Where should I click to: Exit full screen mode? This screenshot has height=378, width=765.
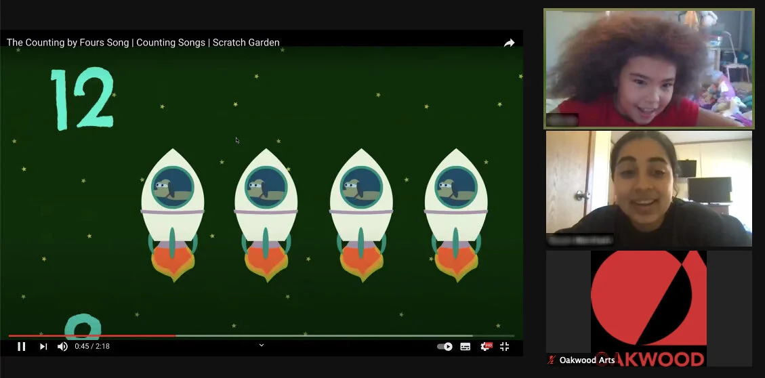click(505, 346)
